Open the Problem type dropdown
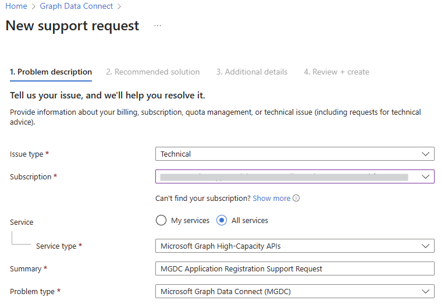441x304 pixels. tap(295, 291)
